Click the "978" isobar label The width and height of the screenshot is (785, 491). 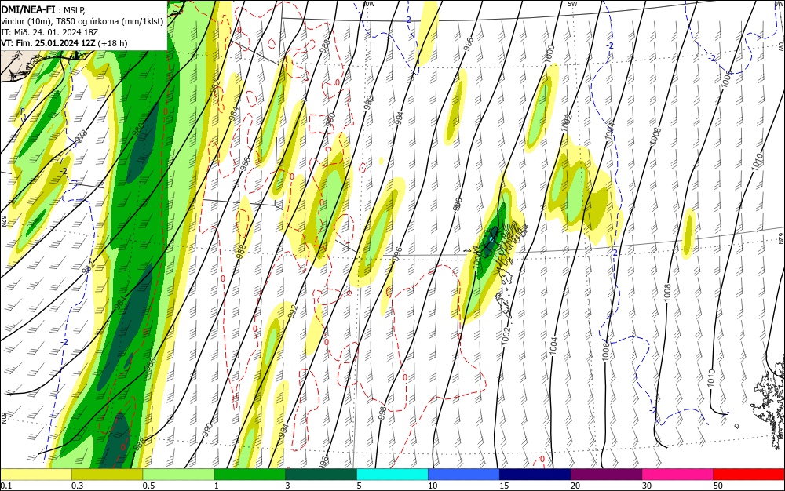[81, 136]
